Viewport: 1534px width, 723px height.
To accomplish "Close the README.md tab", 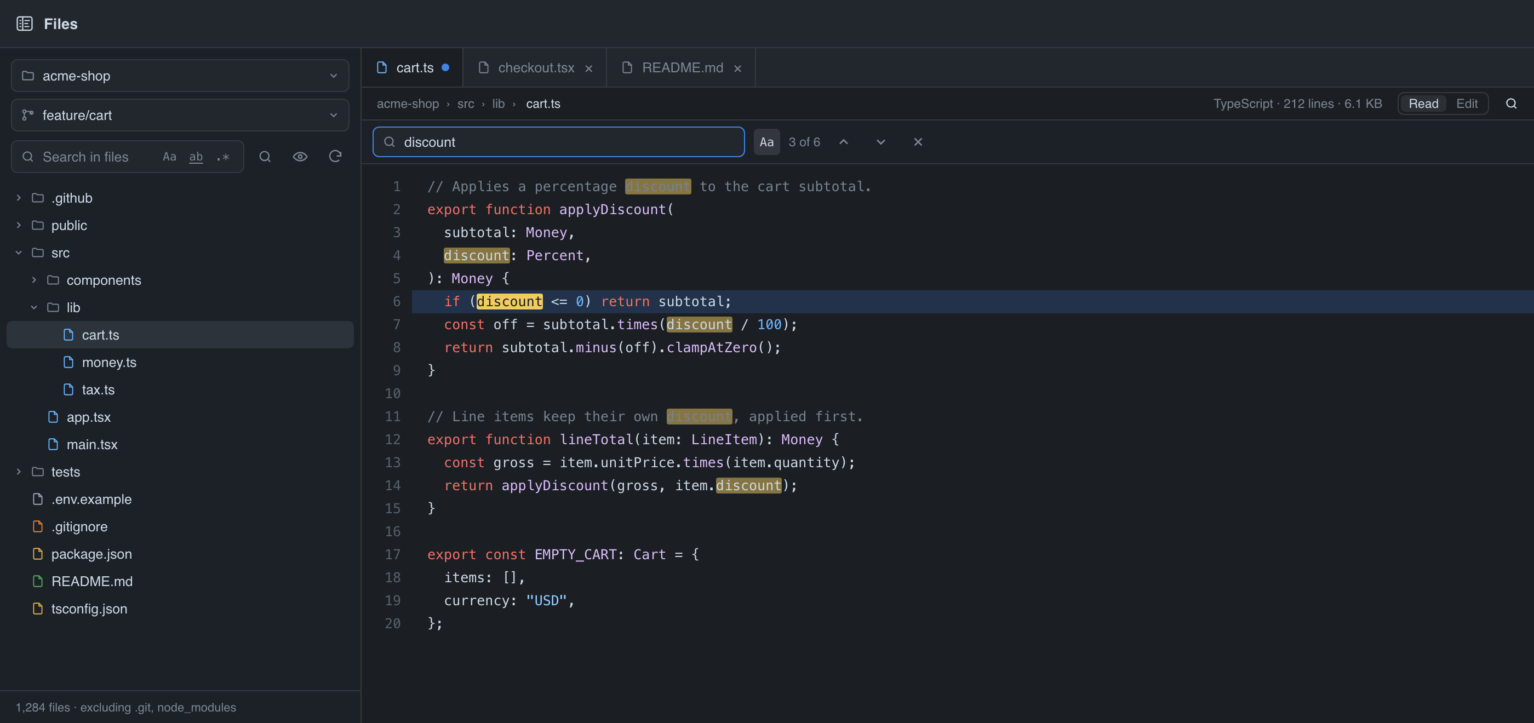I will pyautogui.click(x=737, y=68).
